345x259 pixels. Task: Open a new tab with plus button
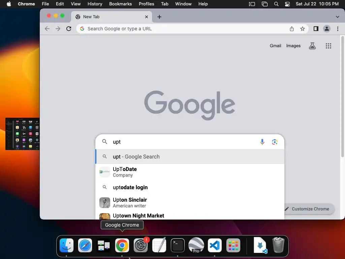tap(159, 17)
